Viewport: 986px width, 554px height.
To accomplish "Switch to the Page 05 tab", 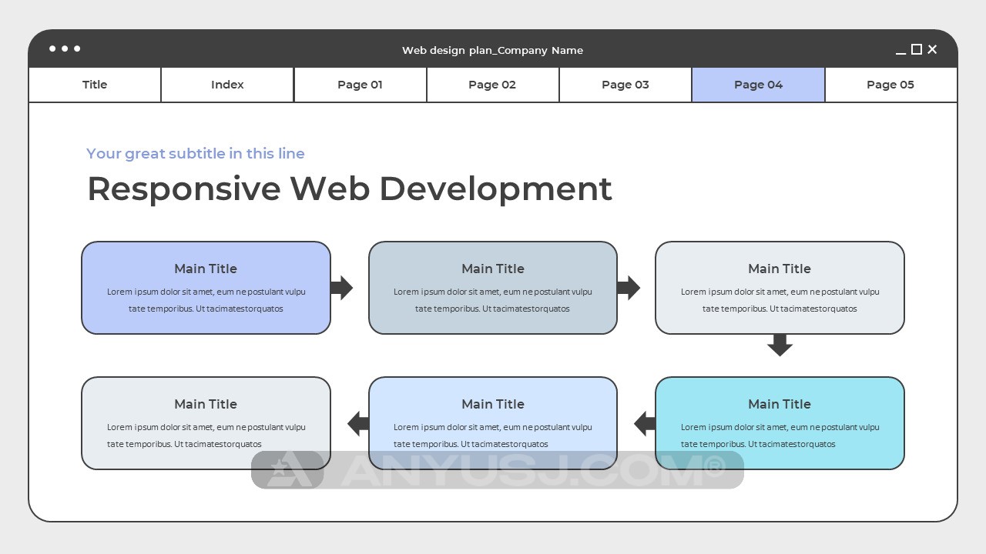I will [890, 85].
